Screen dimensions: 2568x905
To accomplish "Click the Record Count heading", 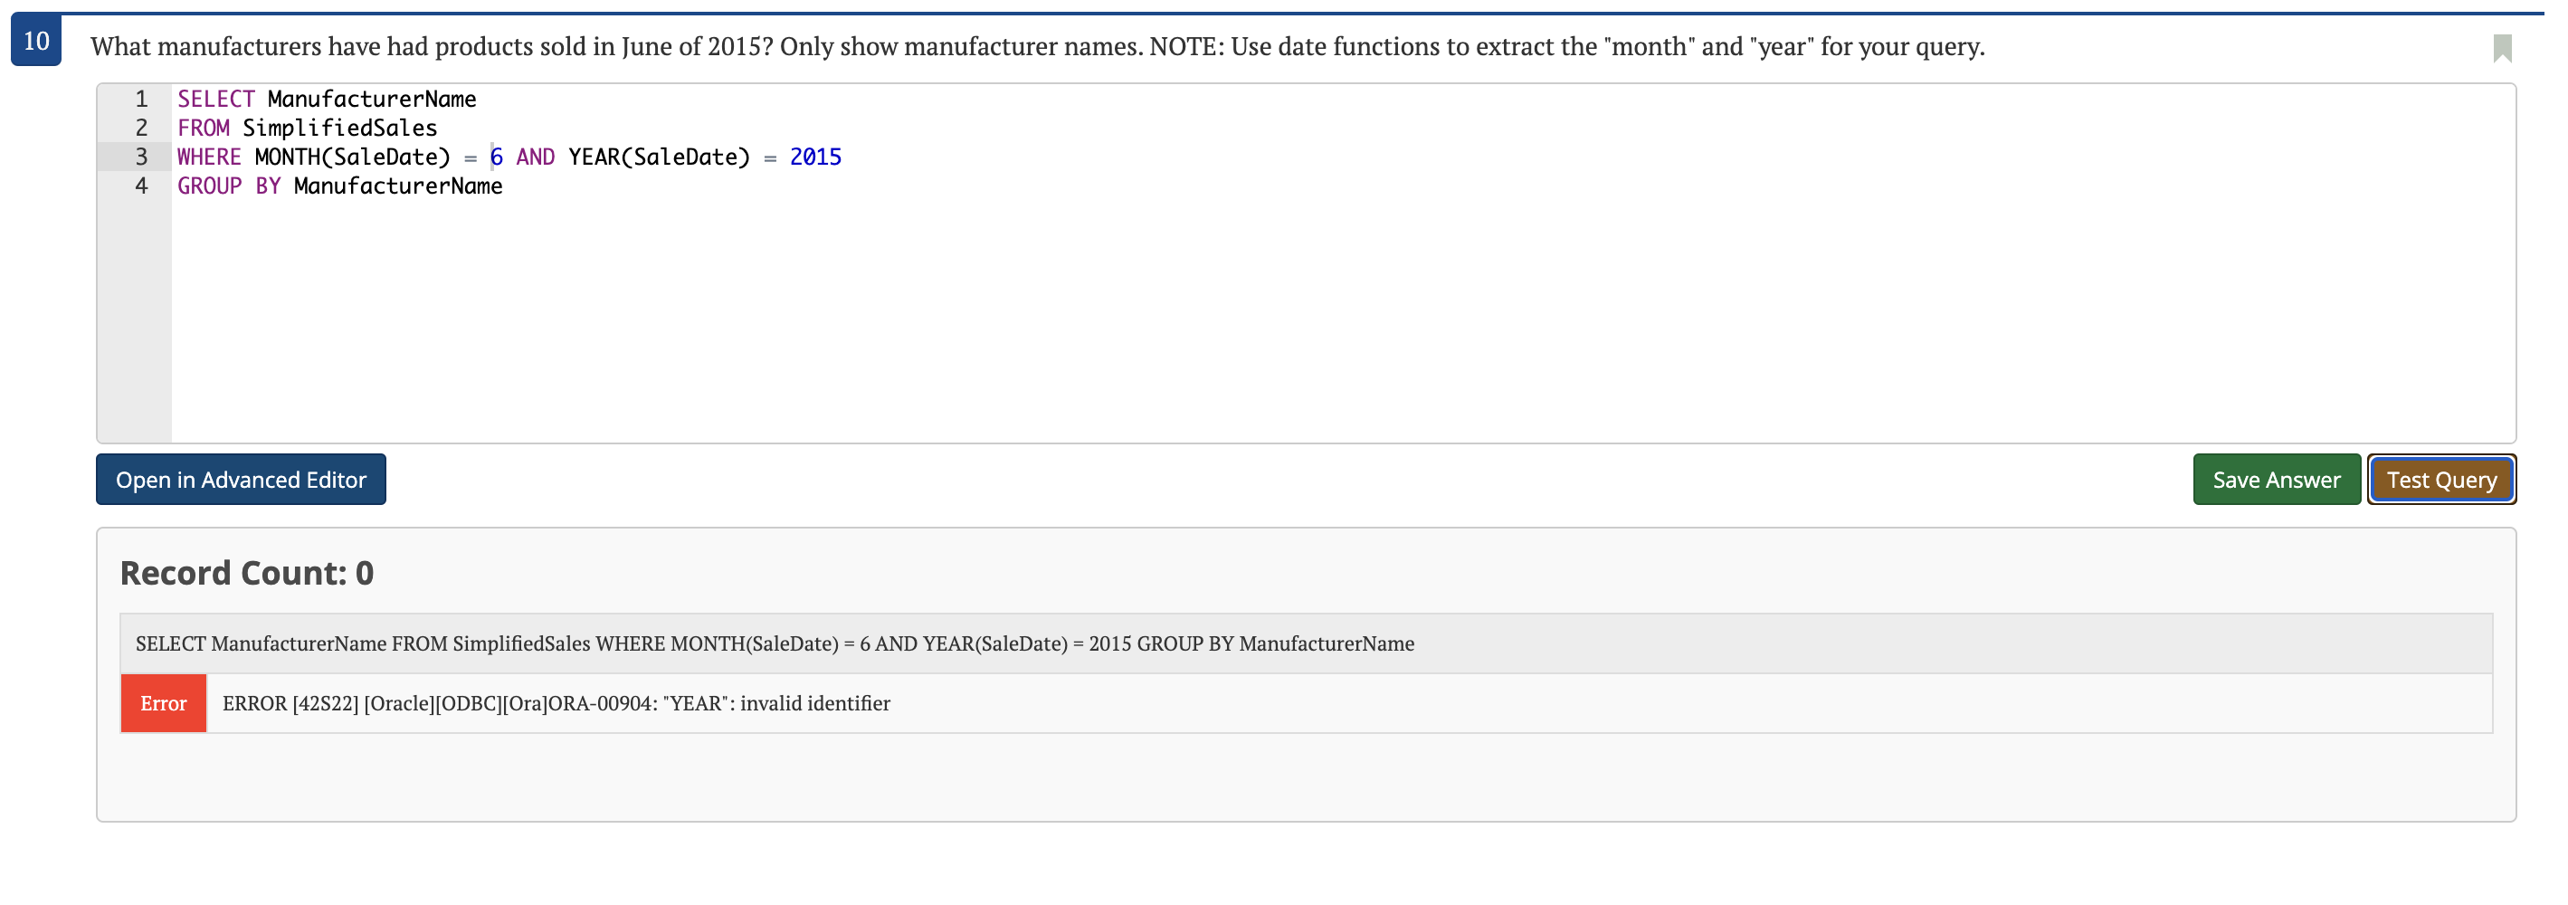I will [246, 573].
